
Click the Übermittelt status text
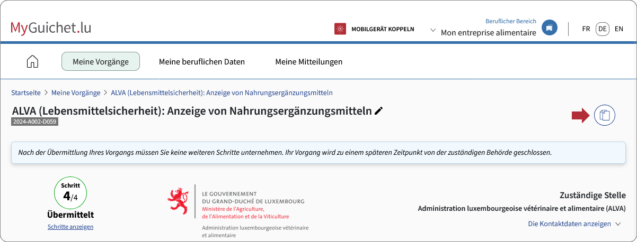click(70, 215)
